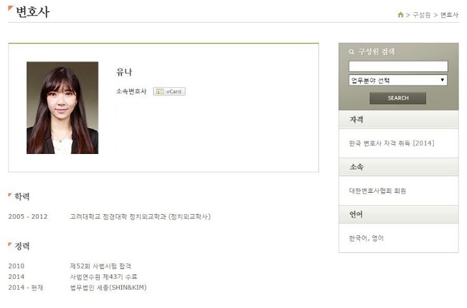The height and width of the screenshot is (308, 467).
Task: Click the magnifier icon beside 구성원 검색
Action: 352,52
